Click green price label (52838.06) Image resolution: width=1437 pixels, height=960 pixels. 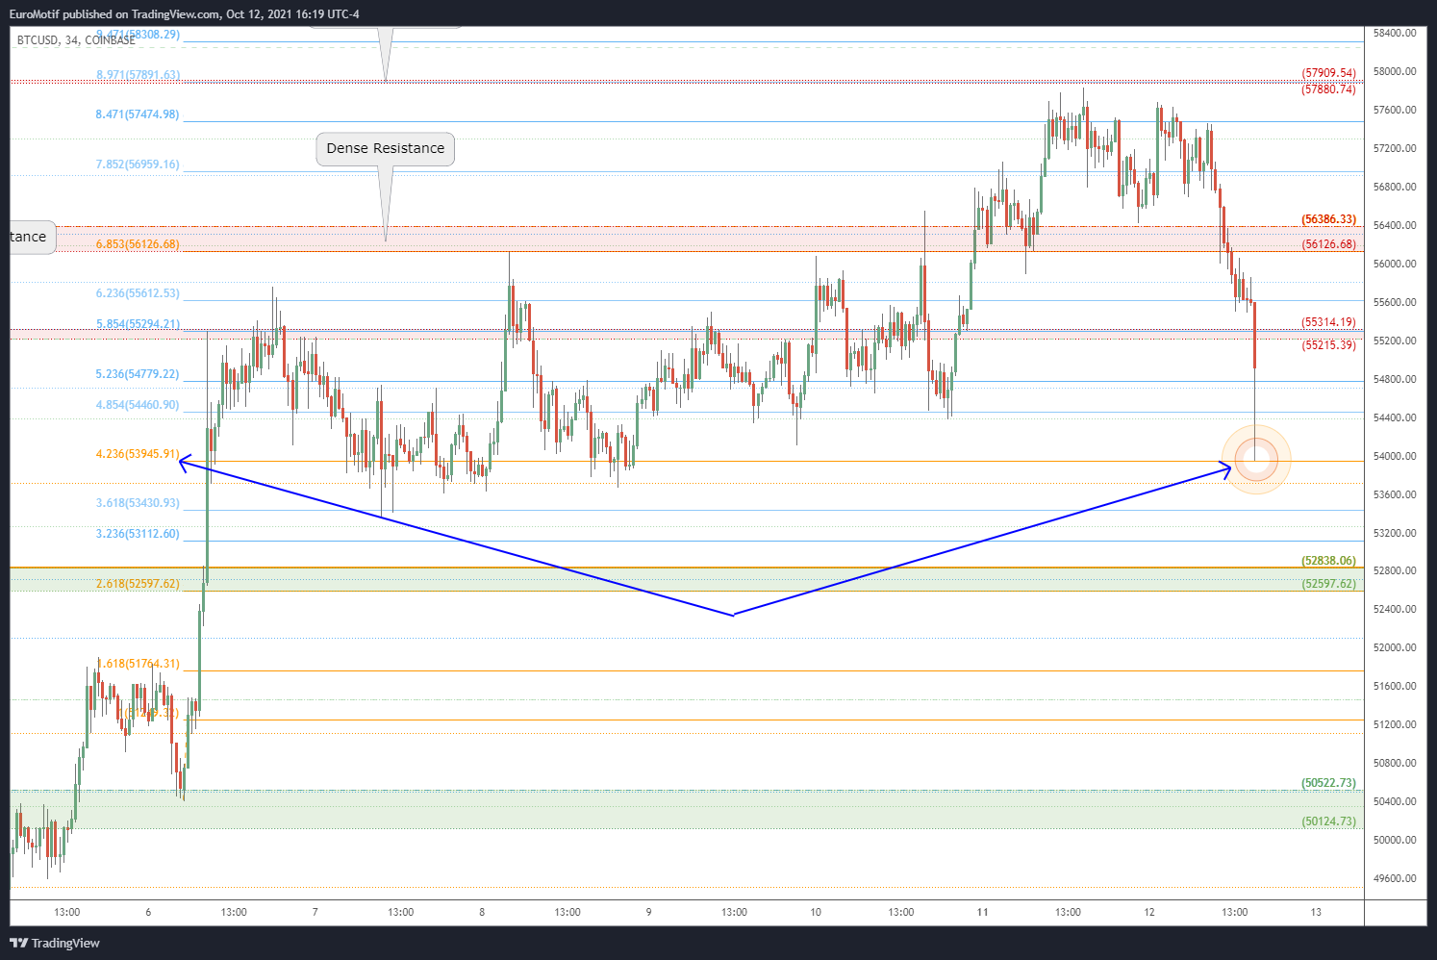pos(1328,561)
